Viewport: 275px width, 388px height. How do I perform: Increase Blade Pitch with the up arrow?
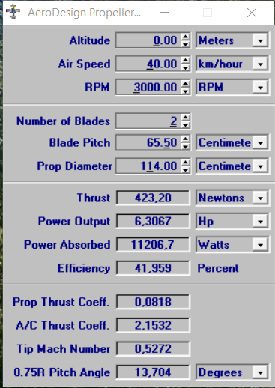[185, 139]
